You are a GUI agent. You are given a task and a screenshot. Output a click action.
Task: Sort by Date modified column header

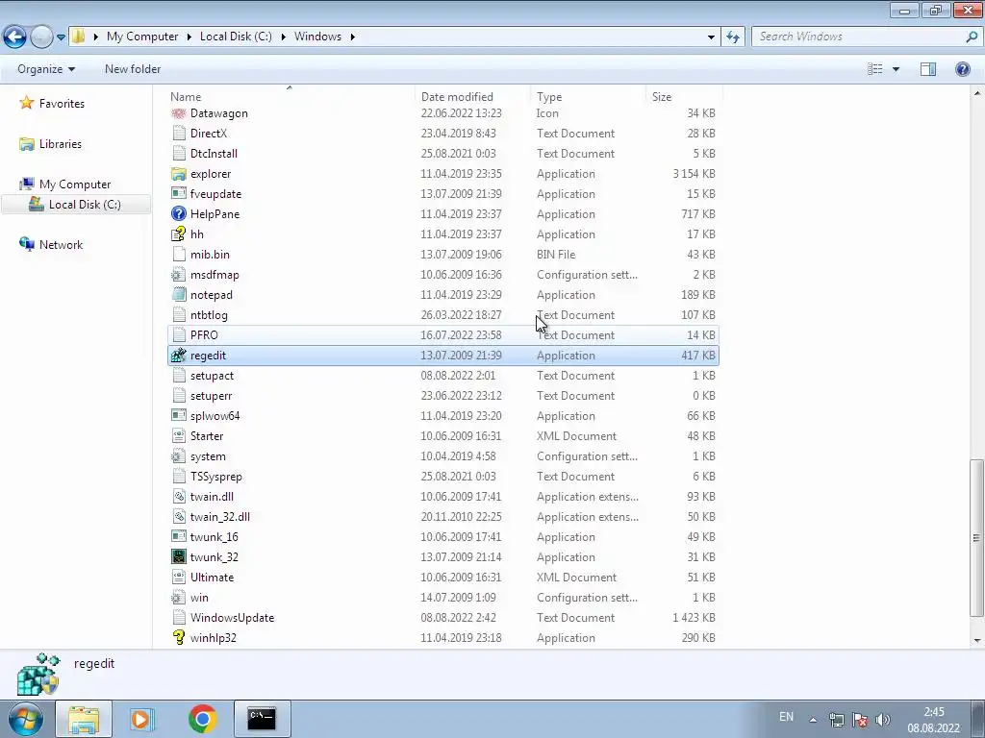(x=457, y=97)
